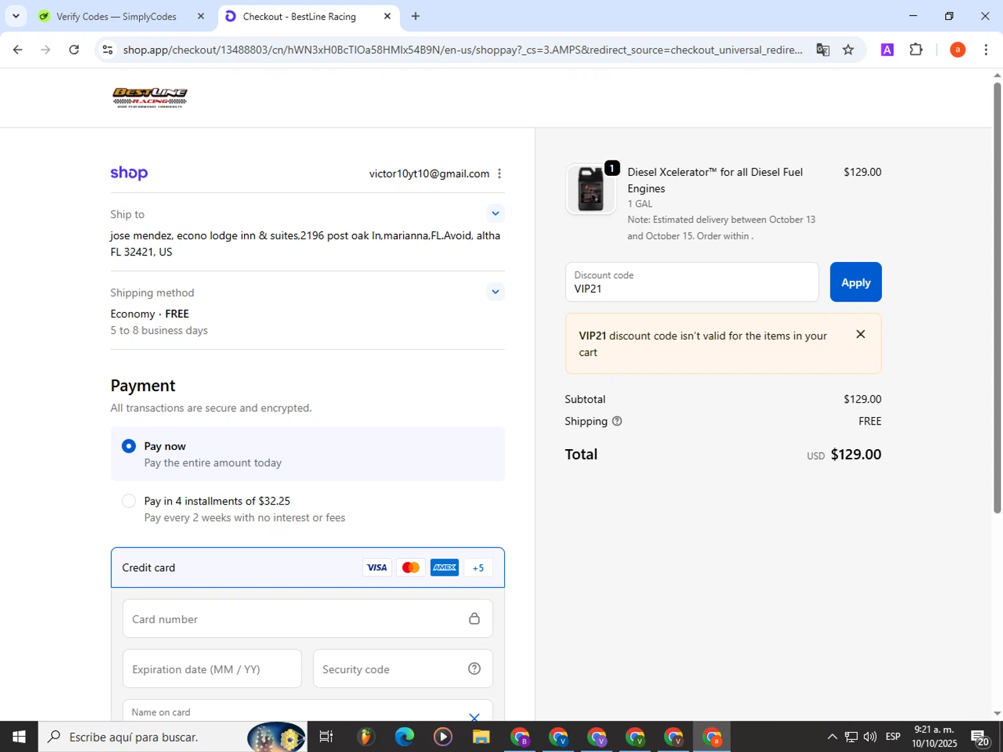
Task: Open Chrome three-dot menu
Action: click(986, 49)
